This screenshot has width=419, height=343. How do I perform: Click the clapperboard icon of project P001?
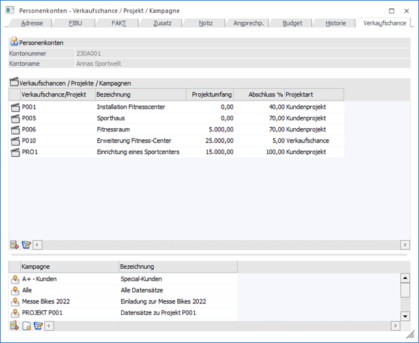click(x=16, y=107)
